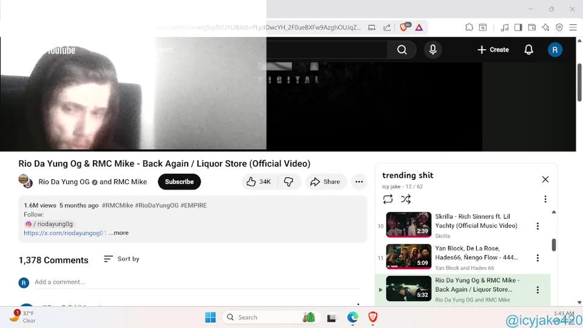Viewport: 583px width, 328px height.
Task: Open options menu for Skrilla Rich Sinners
Action: tap(537, 226)
